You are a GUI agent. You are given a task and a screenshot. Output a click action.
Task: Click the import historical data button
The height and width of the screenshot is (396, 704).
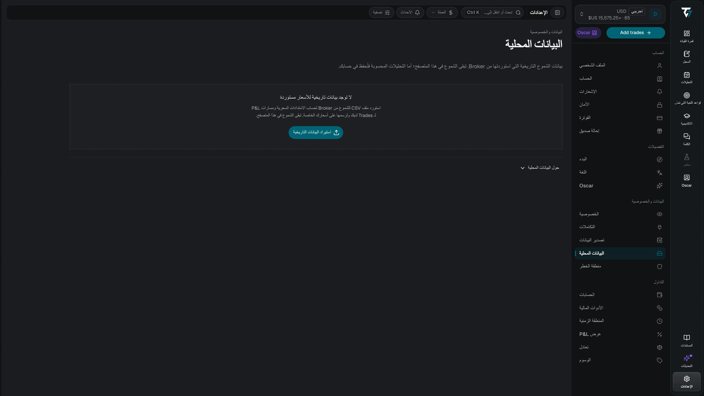[x=316, y=132]
